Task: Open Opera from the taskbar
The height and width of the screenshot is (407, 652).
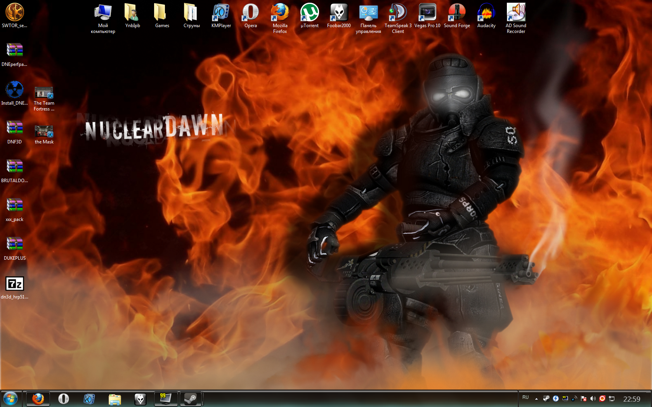Action: click(x=64, y=399)
